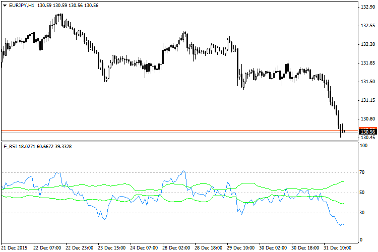This screenshot has width=378, height=252.
Task: Click the EURJPY,H1 symbol label
Action: (x=23, y=5)
